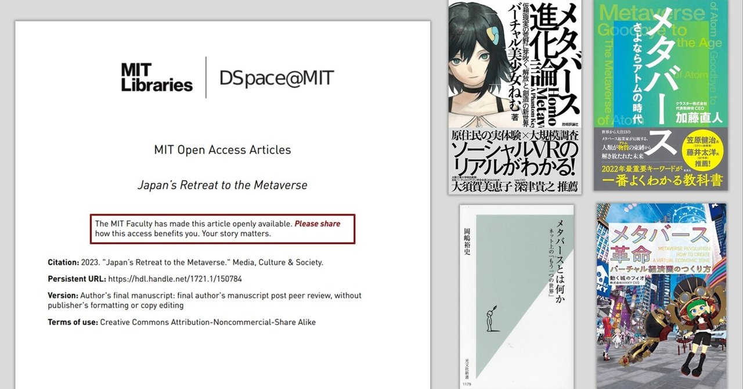Screen dimensions: 743x389
Task: Click the red-bordered MIT Faculty notice box
Action: 222,229
